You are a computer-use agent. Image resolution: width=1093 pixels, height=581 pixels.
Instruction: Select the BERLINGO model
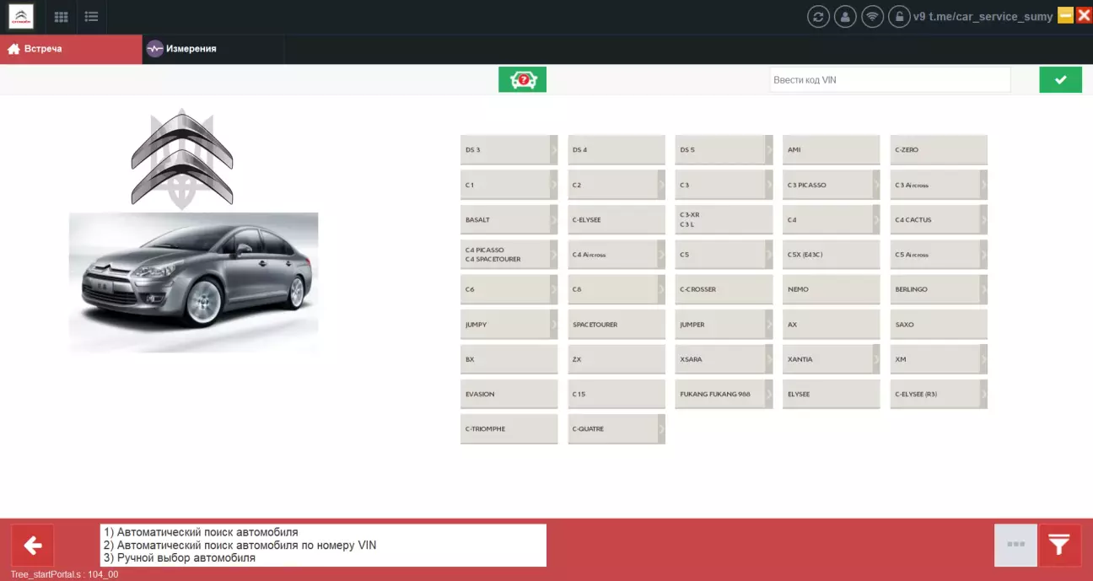coord(939,289)
